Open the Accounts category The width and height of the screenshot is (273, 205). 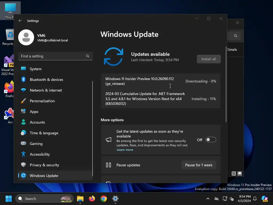coord(55,122)
